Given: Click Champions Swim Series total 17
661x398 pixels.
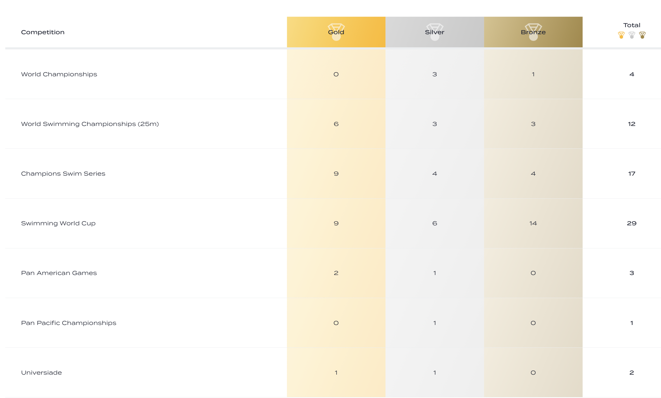Looking at the screenshot, I should coord(632,174).
